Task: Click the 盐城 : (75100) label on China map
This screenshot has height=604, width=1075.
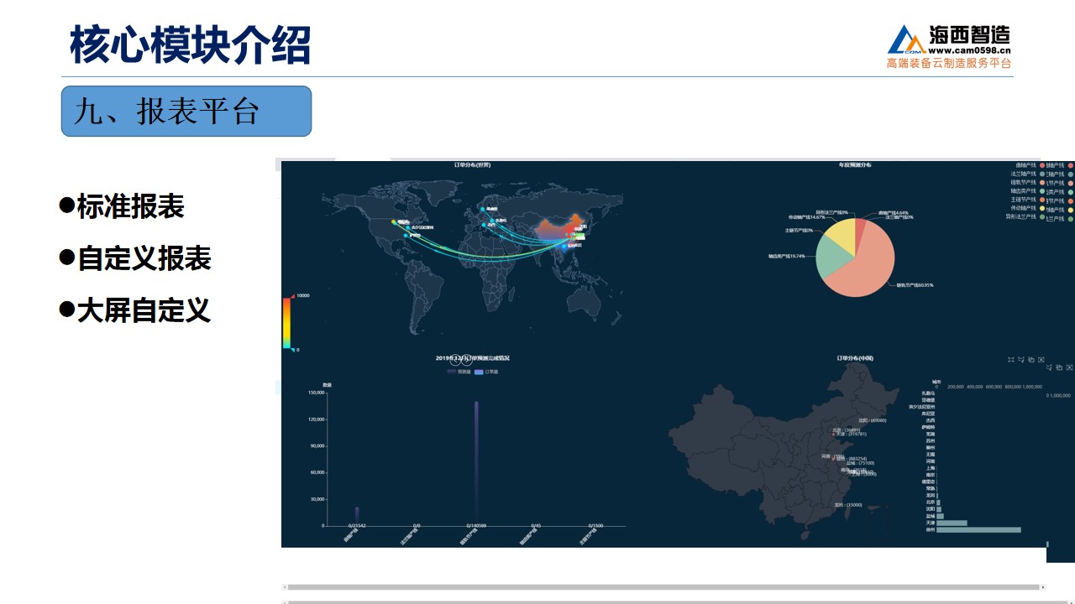Action: (x=860, y=463)
